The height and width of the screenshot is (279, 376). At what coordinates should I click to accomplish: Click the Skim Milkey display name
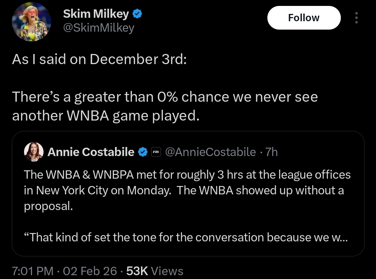96,14
